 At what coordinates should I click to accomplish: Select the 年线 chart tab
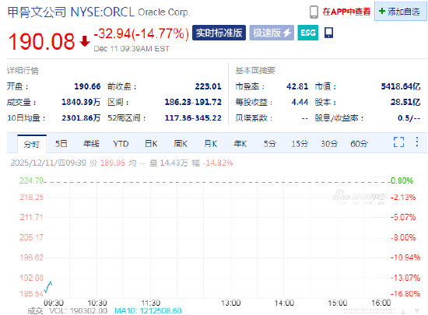pos(91,144)
